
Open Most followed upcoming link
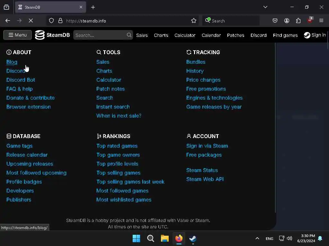[36, 173]
